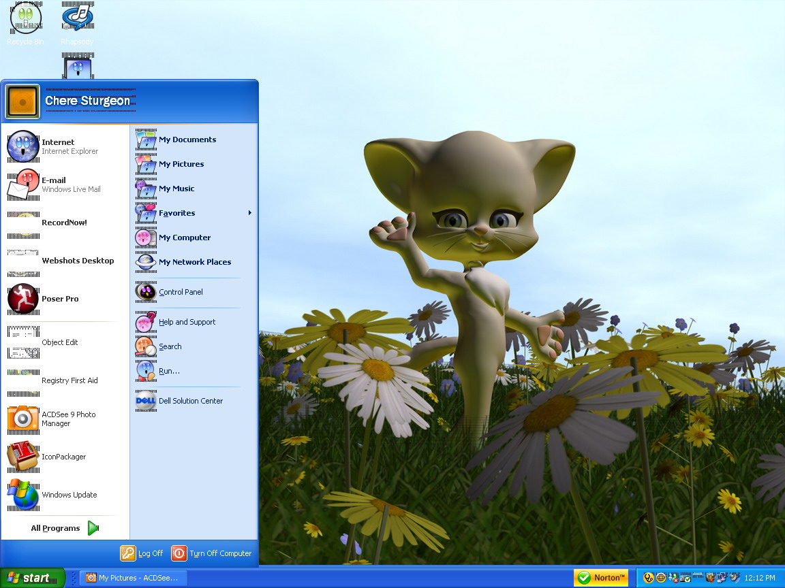The height and width of the screenshot is (588, 785).
Task: Click the speaker volume tray icon
Action: 735,578
